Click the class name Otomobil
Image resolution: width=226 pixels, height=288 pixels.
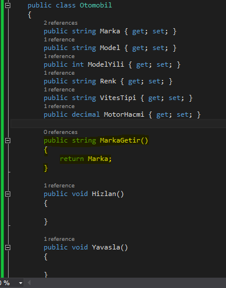[95, 5]
